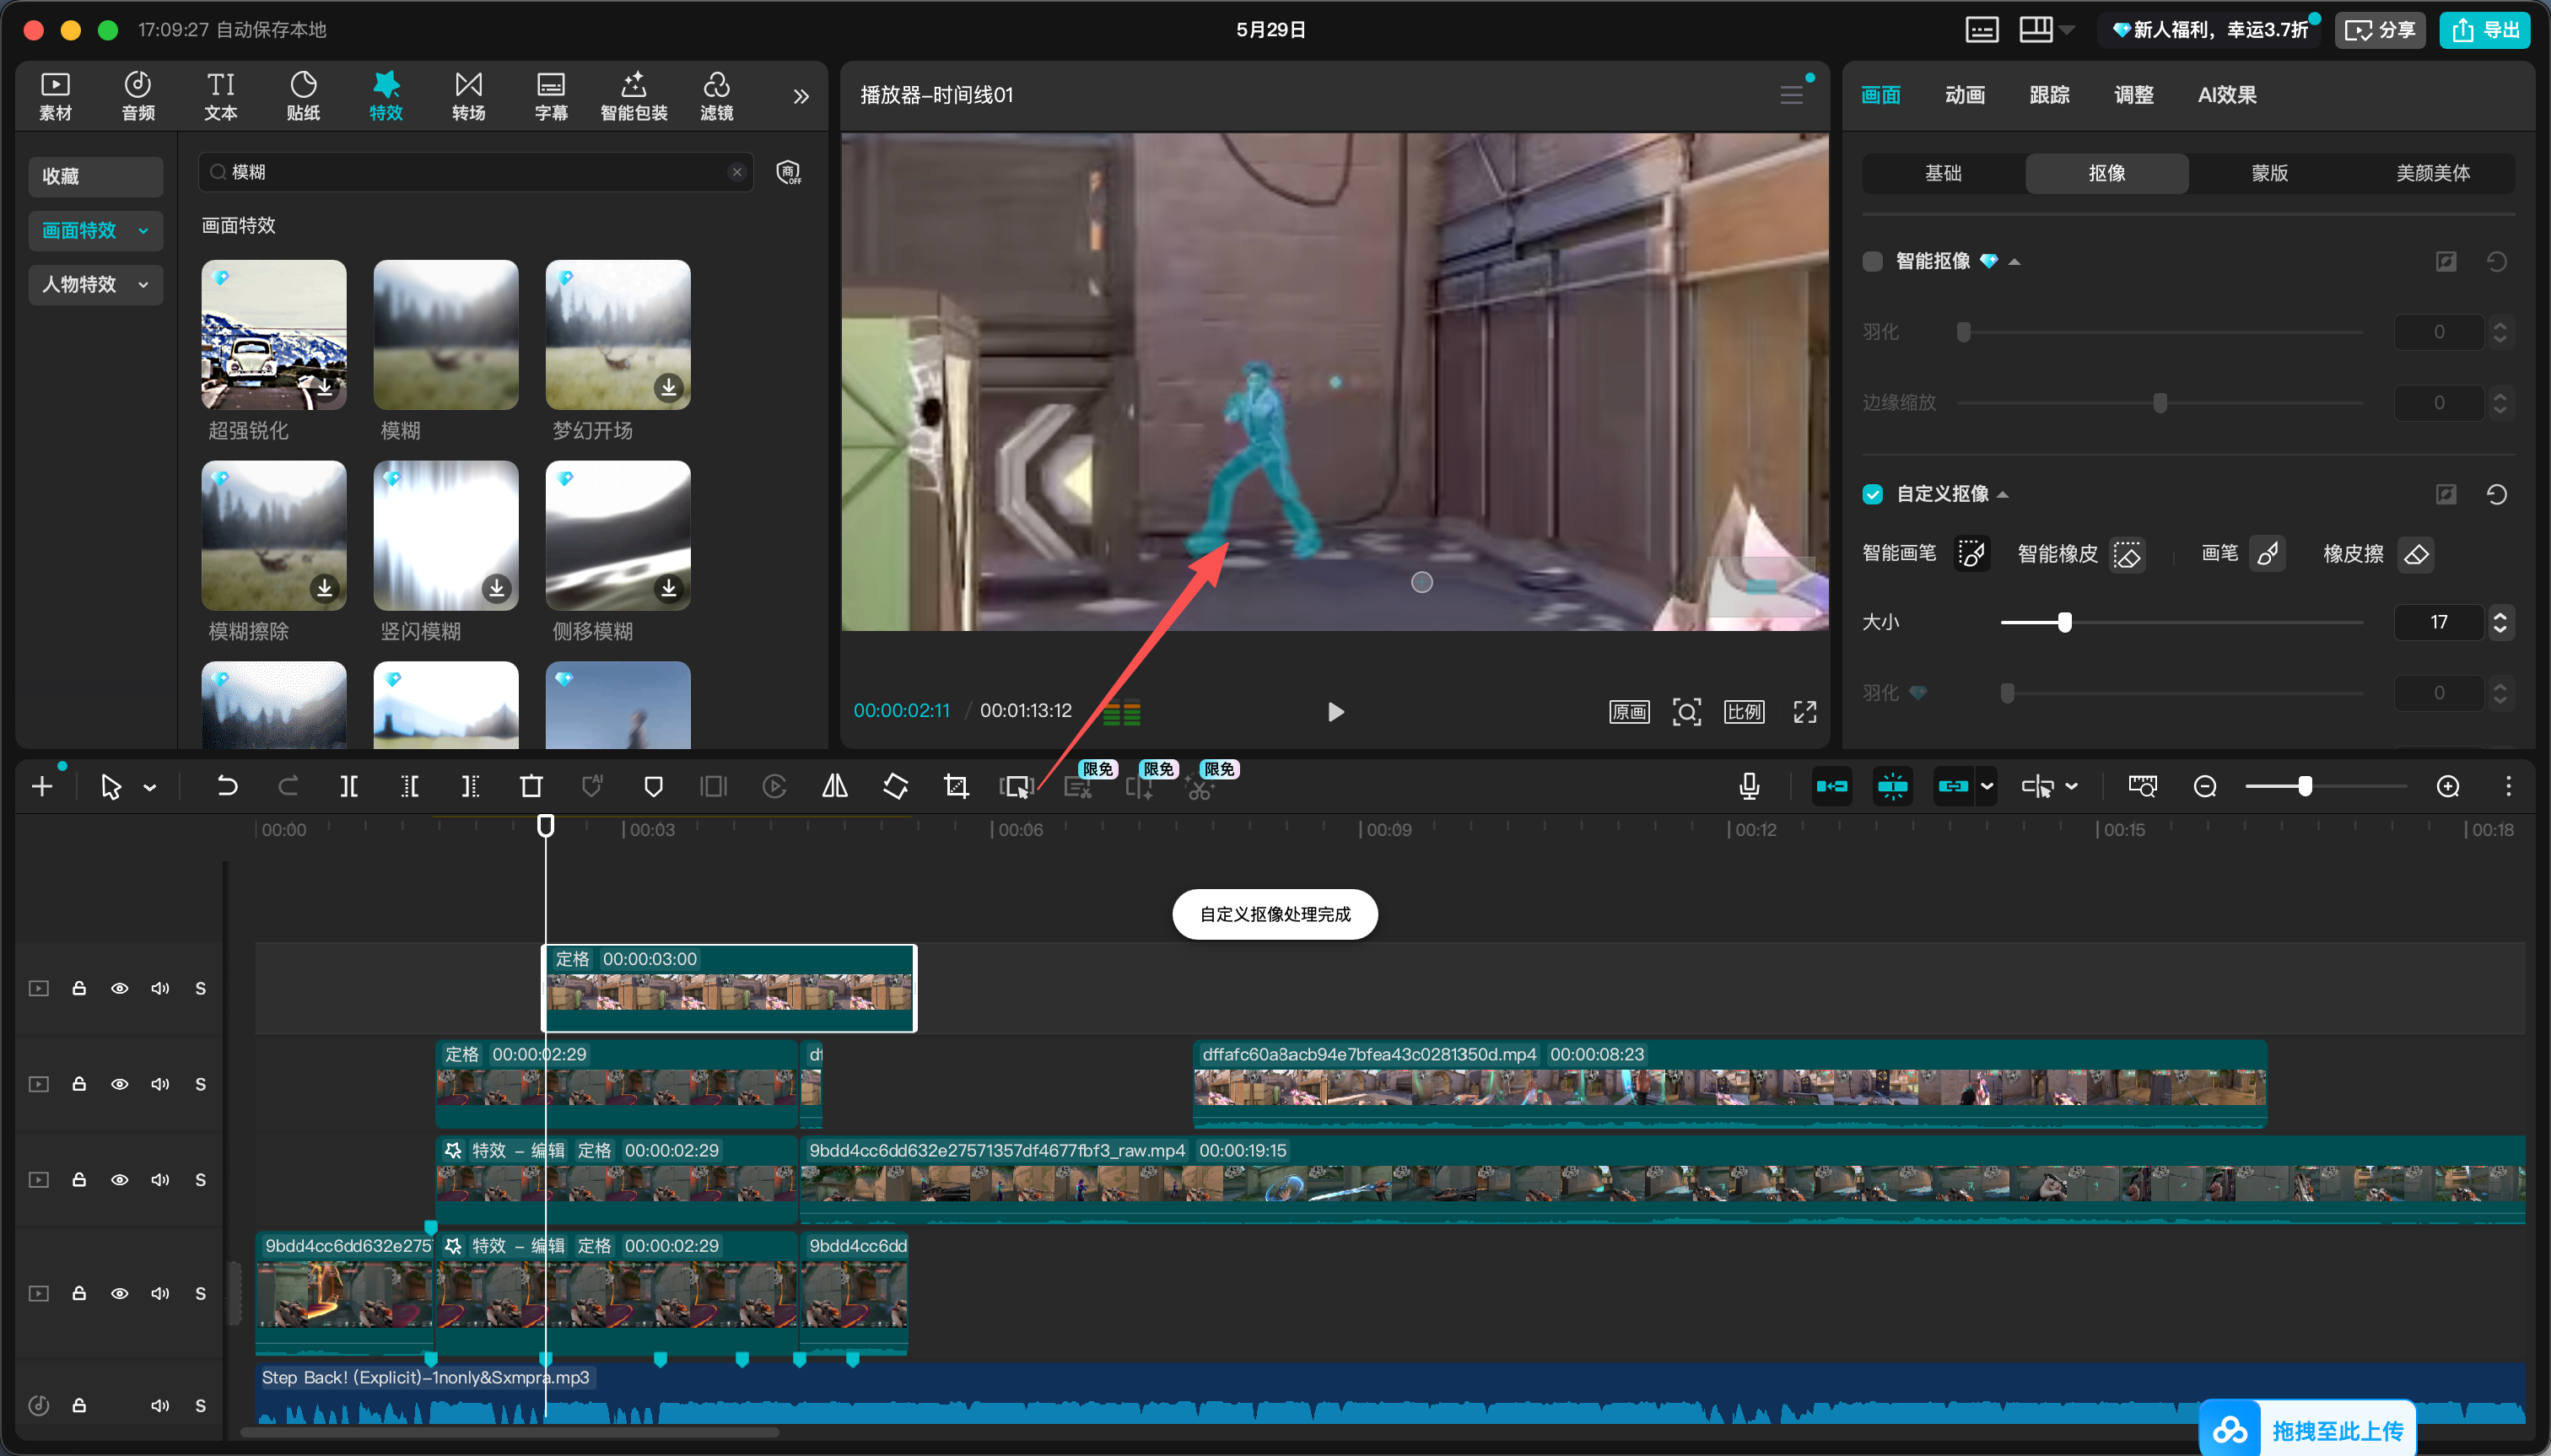
Task: Select the 竖闪模糊 effect thumbnail
Action: [x=446, y=536]
